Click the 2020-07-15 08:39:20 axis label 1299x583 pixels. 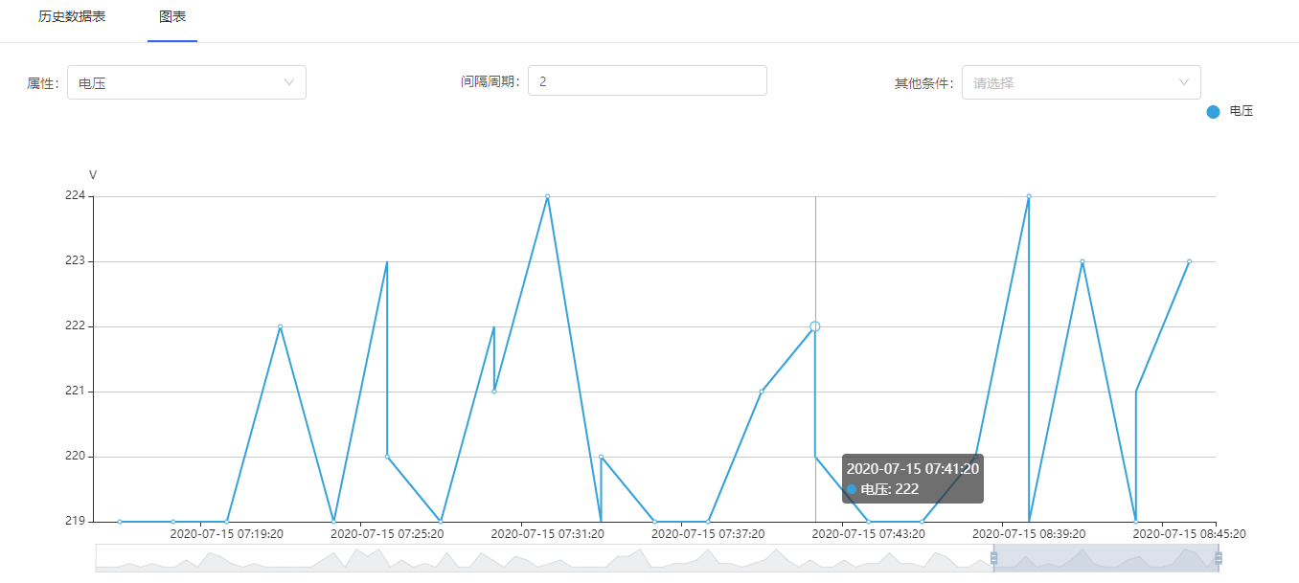pyautogui.click(x=1029, y=534)
